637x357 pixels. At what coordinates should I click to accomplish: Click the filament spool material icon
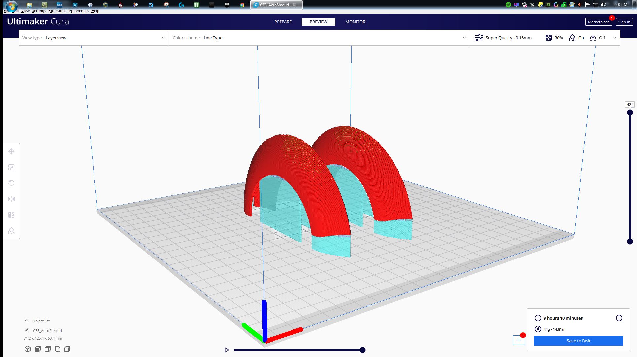(538, 329)
